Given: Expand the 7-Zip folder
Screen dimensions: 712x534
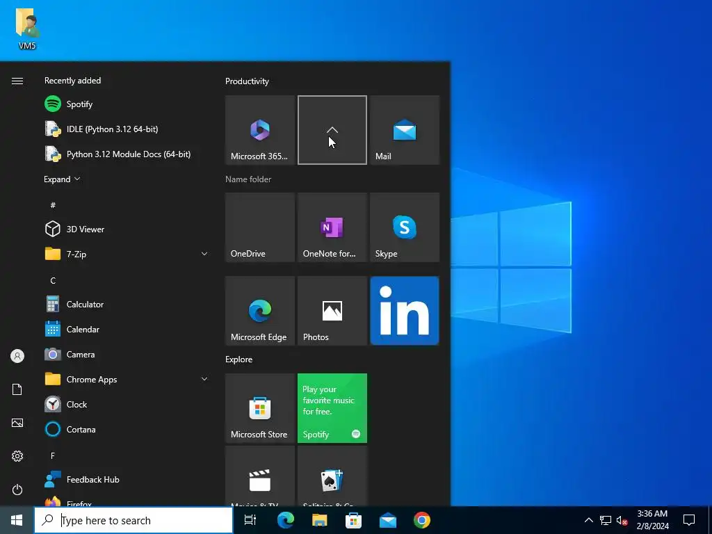Looking at the screenshot, I should pyautogui.click(x=126, y=254).
